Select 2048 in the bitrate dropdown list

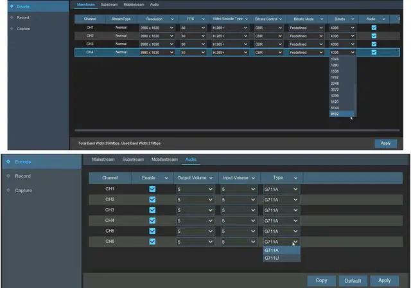pyautogui.click(x=342, y=84)
